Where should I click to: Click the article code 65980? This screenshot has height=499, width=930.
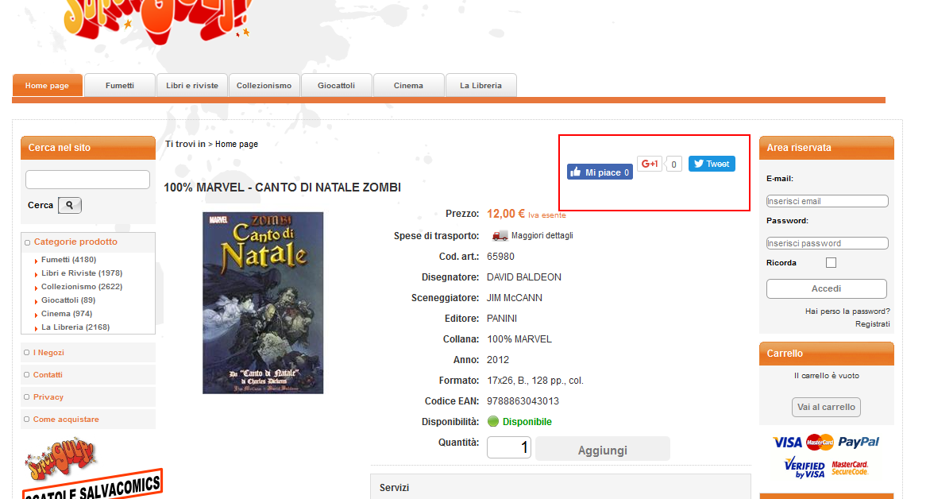coord(500,257)
